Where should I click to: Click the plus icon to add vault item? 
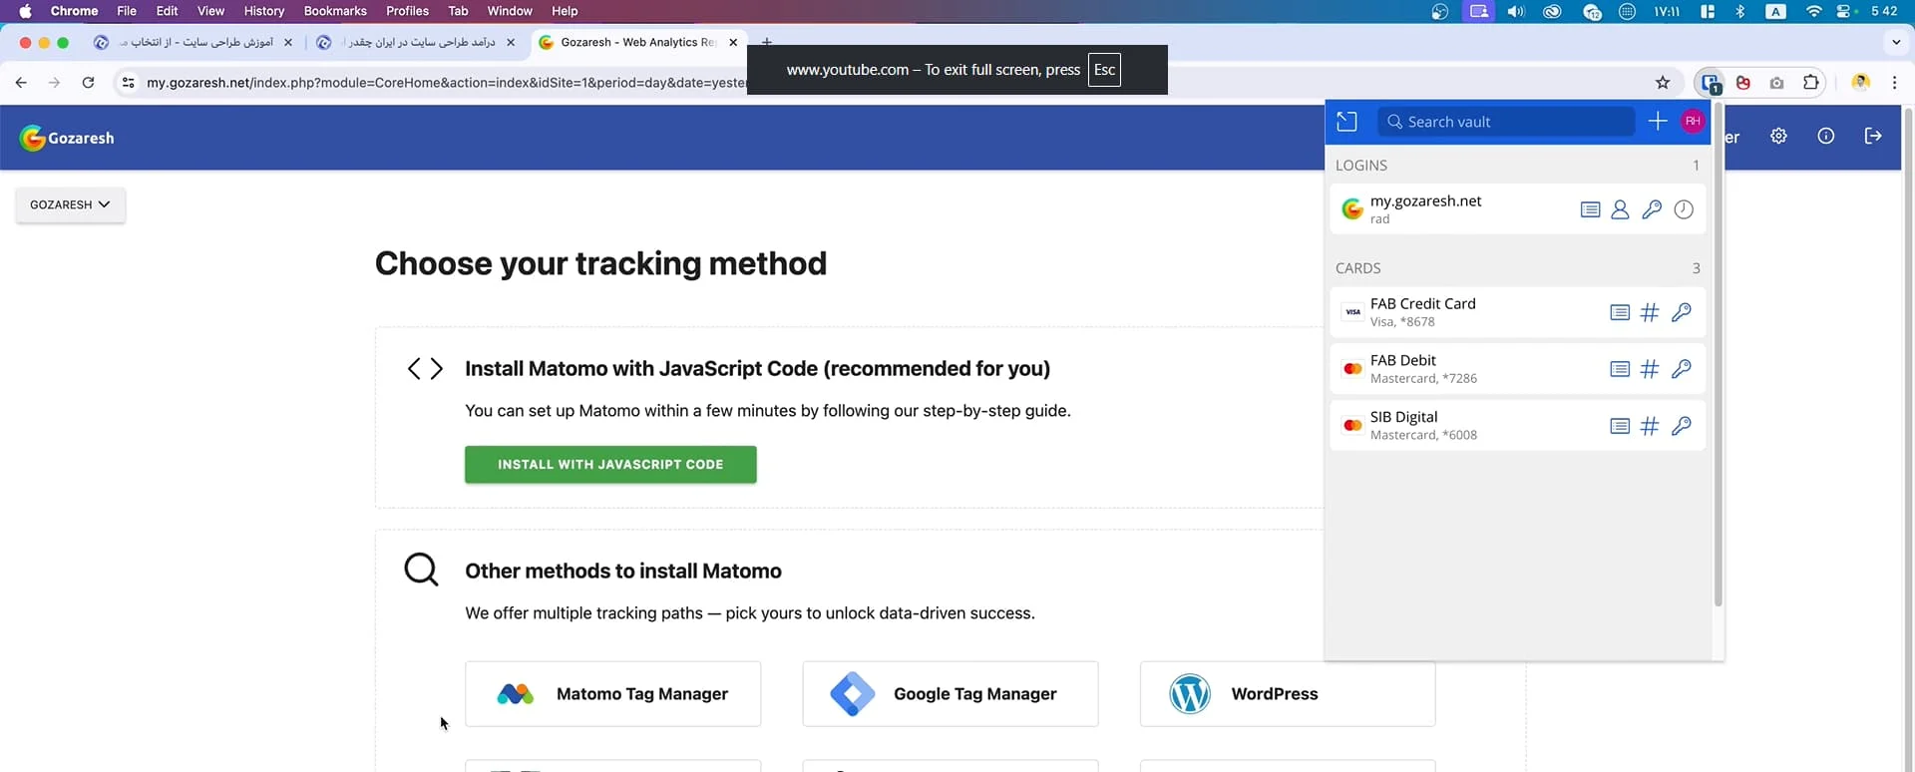(x=1657, y=122)
